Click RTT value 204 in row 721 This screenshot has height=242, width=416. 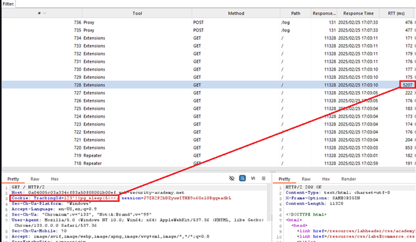409,139
